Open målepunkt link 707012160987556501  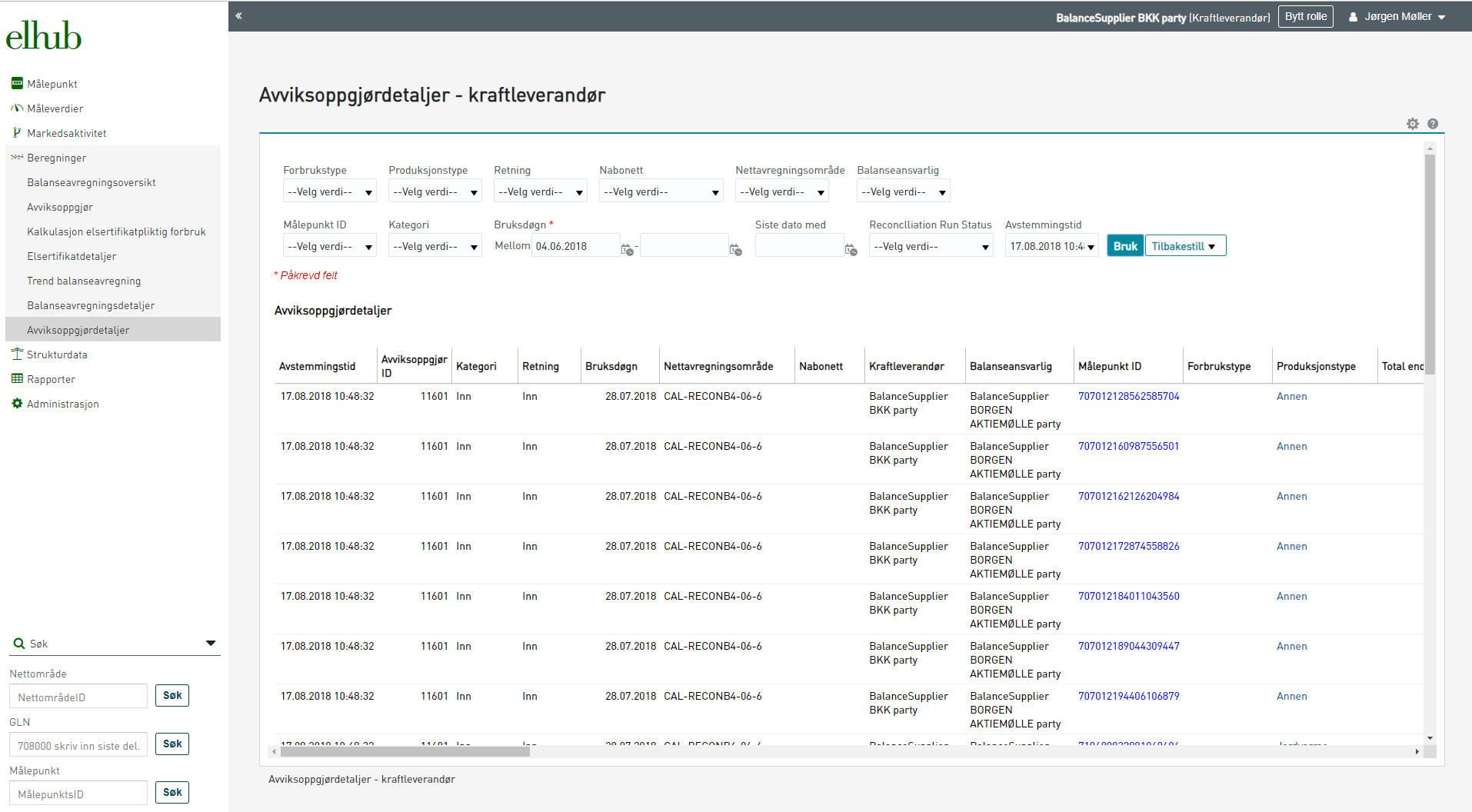(1128, 447)
